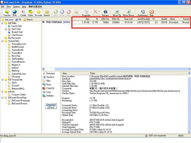191x143 pixels.
Task: Switch to the IE sidebar tab
Action: (x=18, y=19)
